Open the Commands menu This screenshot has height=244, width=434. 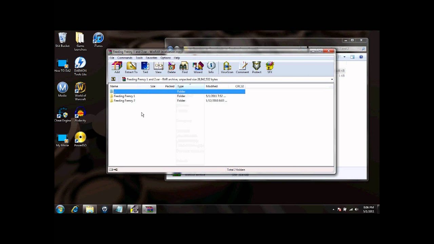(125, 58)
